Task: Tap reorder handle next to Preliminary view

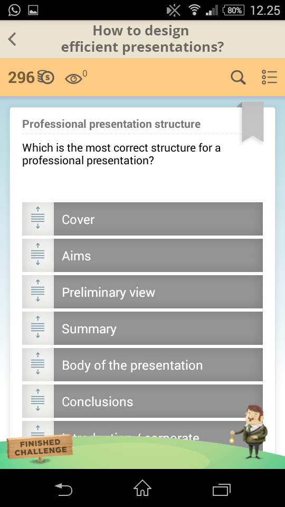Action: (x=38, y=292)
